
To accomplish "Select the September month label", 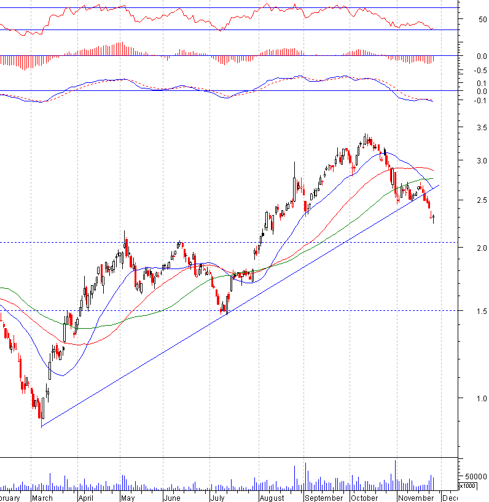I will tap(324, 498).
